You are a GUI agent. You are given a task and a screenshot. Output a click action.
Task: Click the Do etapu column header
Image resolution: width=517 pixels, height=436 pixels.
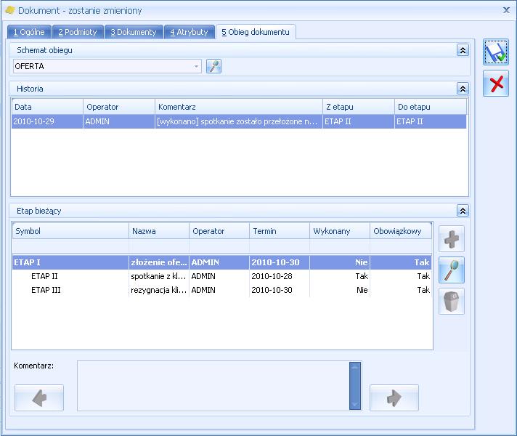tap(431, 107)
